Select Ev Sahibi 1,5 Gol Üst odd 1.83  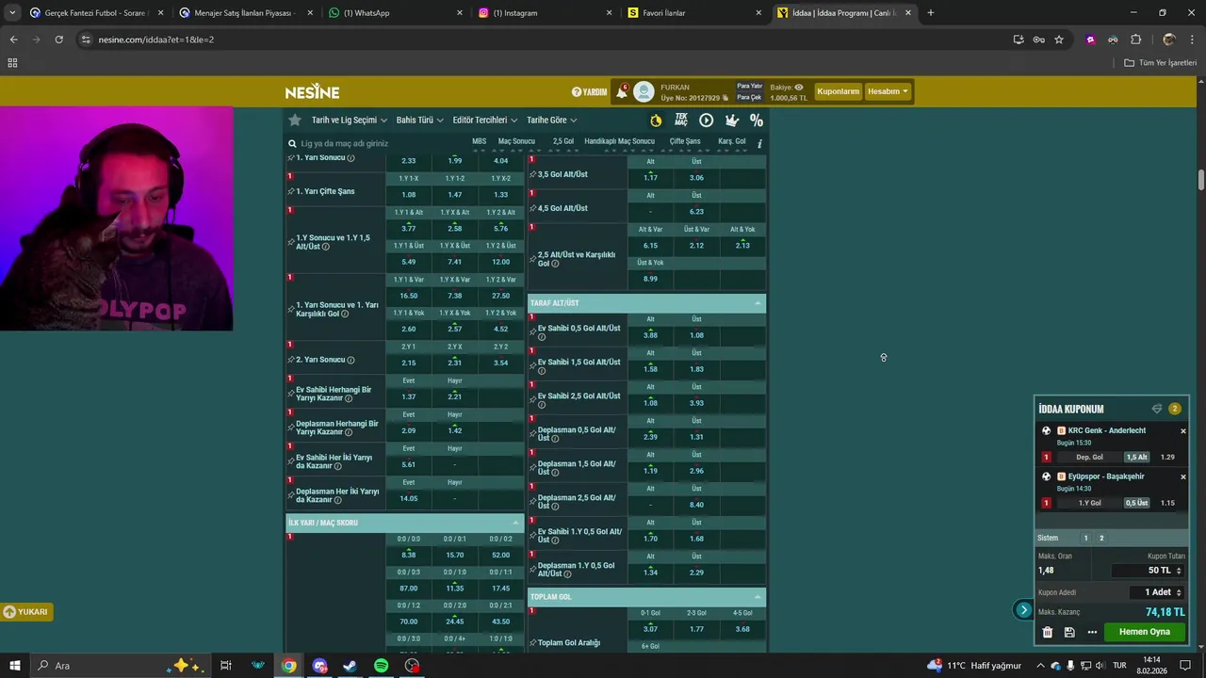click(x=696, y=369)
